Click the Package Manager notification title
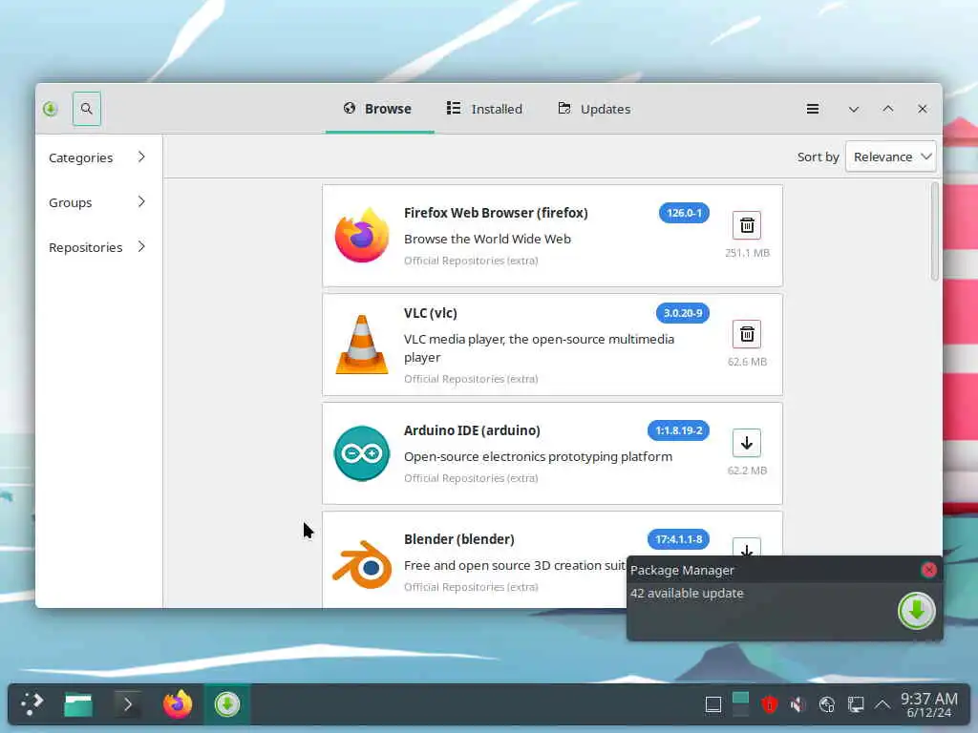Screen dimensions: 978x733 point(682,571)
